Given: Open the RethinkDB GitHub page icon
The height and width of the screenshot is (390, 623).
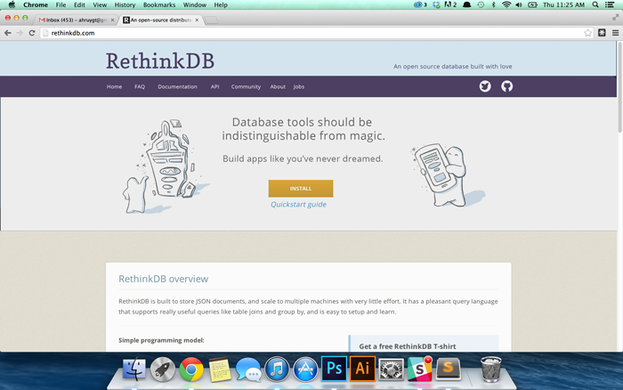Looking at the screenshot, I should point(506,86).
